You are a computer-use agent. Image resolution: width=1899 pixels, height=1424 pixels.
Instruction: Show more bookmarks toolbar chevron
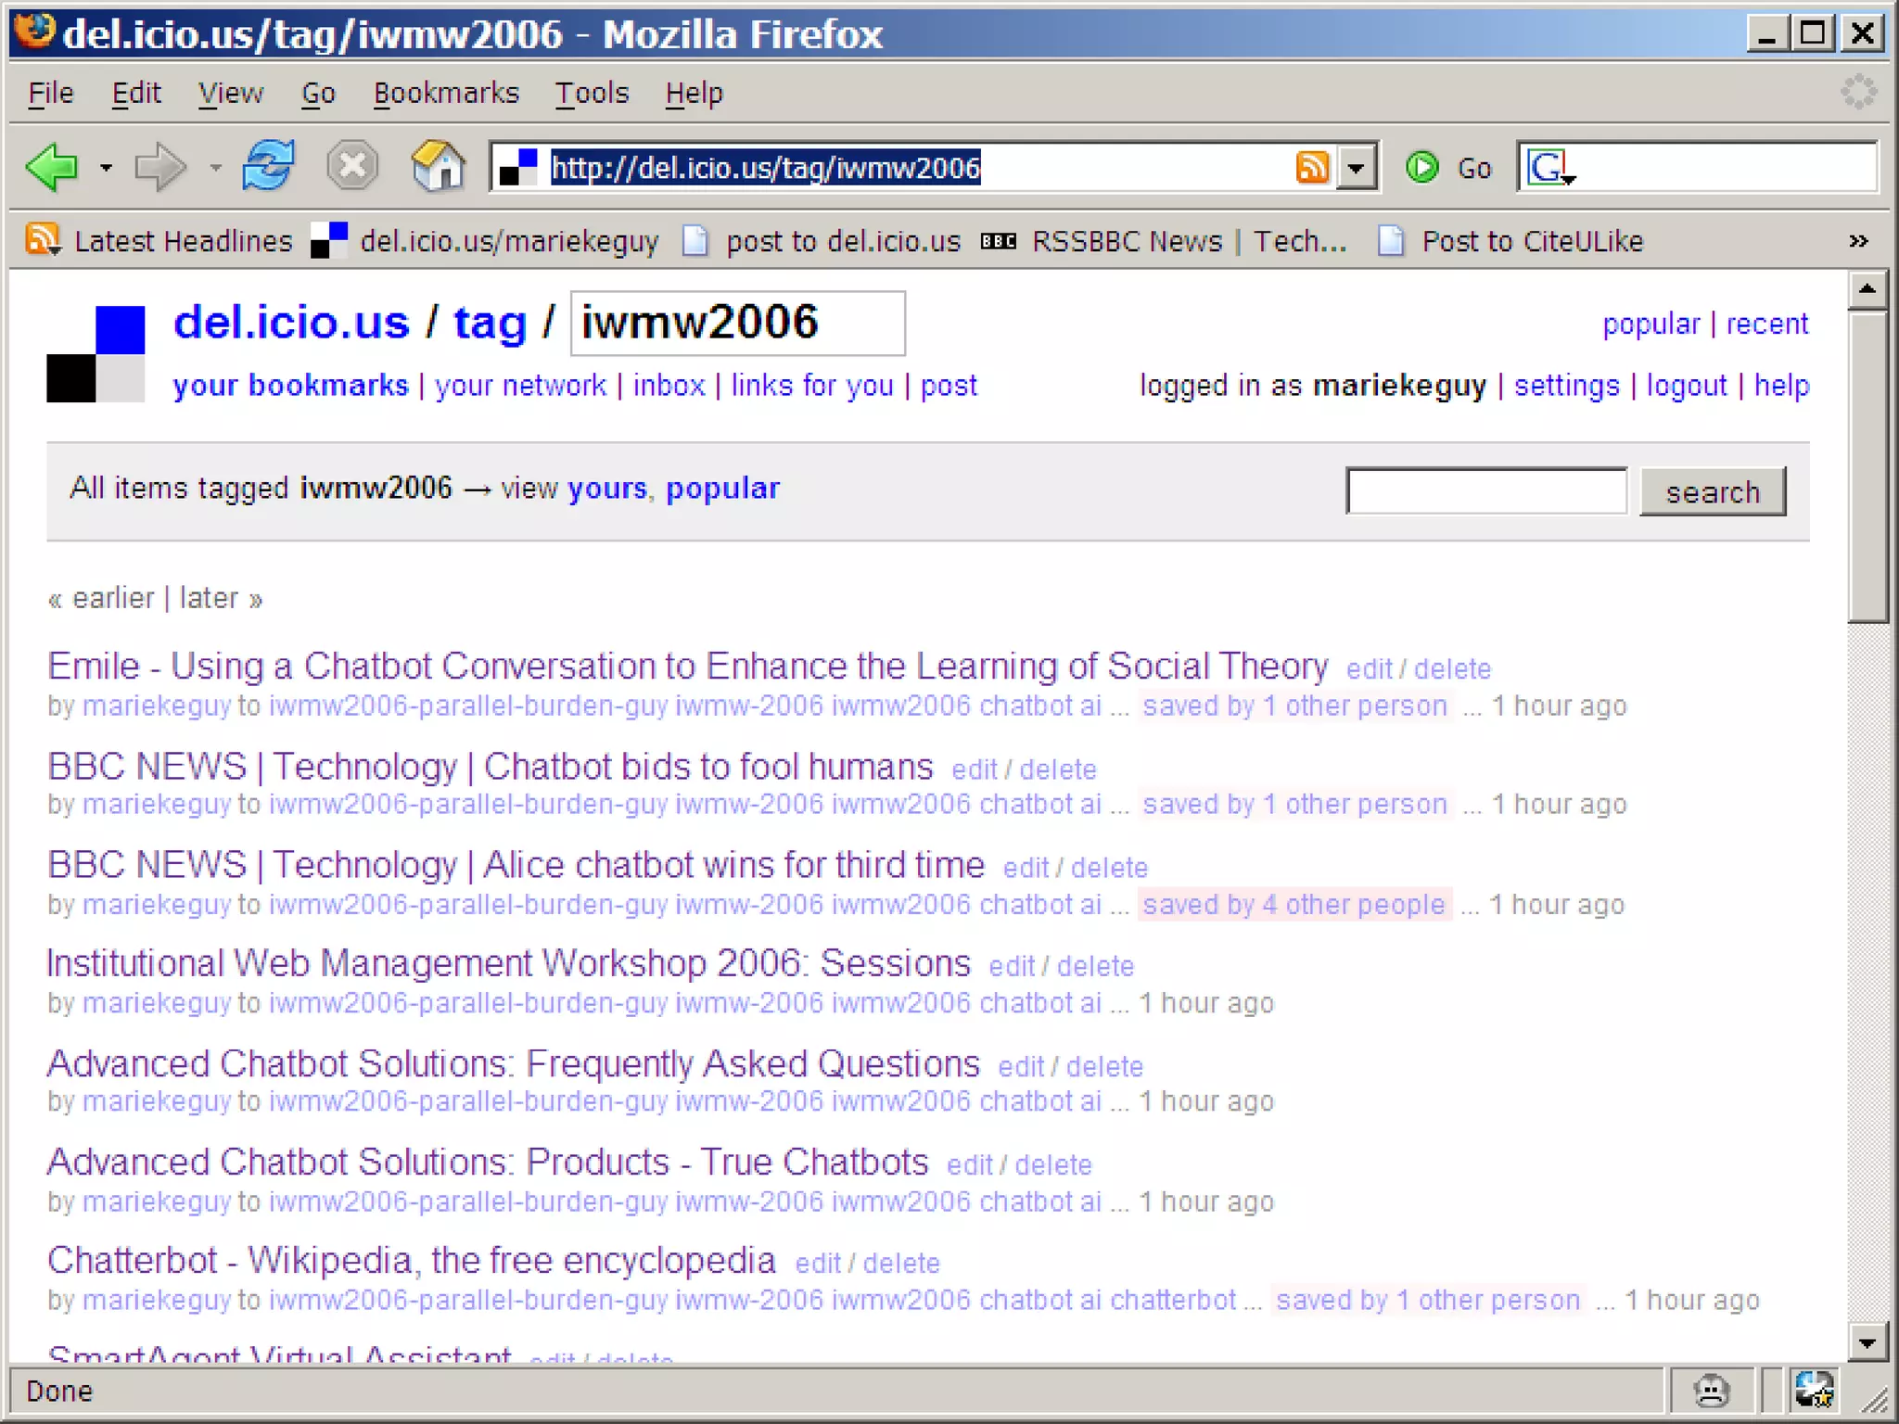[x=1857, y=242]
